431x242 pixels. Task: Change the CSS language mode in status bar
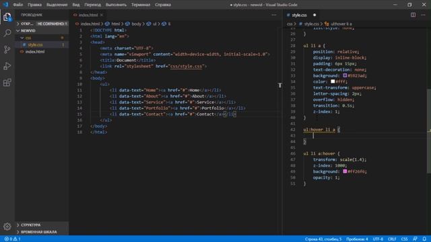(404, 239)
